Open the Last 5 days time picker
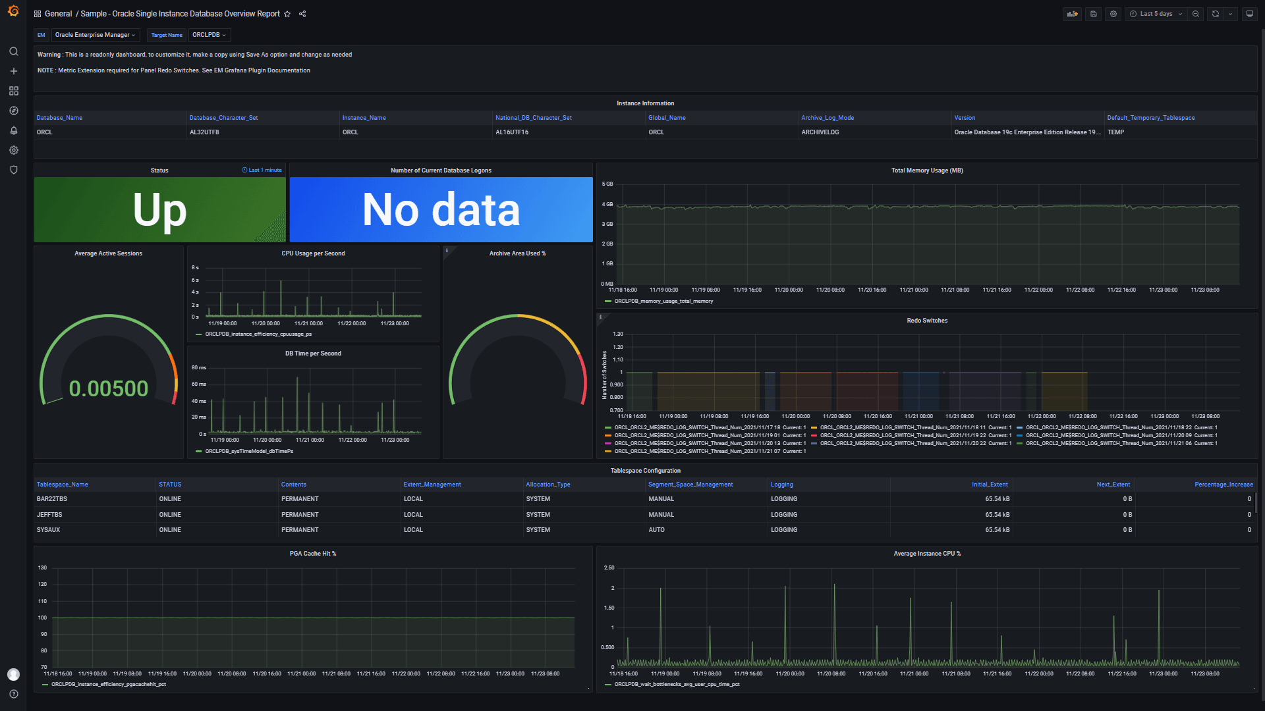 click(x=1154, y=13)
